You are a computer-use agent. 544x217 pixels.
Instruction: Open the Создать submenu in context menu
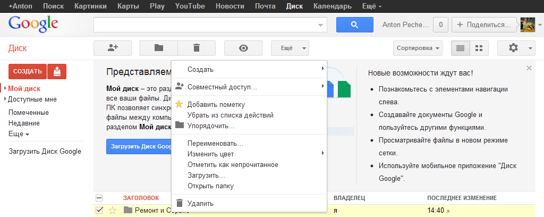click(x=249, y=70)
